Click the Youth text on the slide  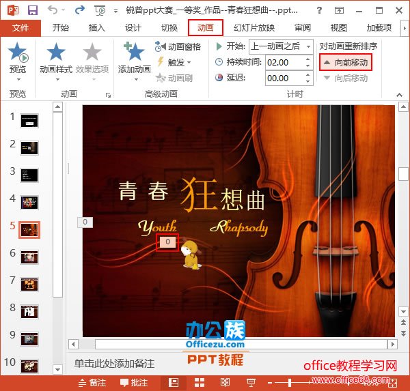(157, 227)
